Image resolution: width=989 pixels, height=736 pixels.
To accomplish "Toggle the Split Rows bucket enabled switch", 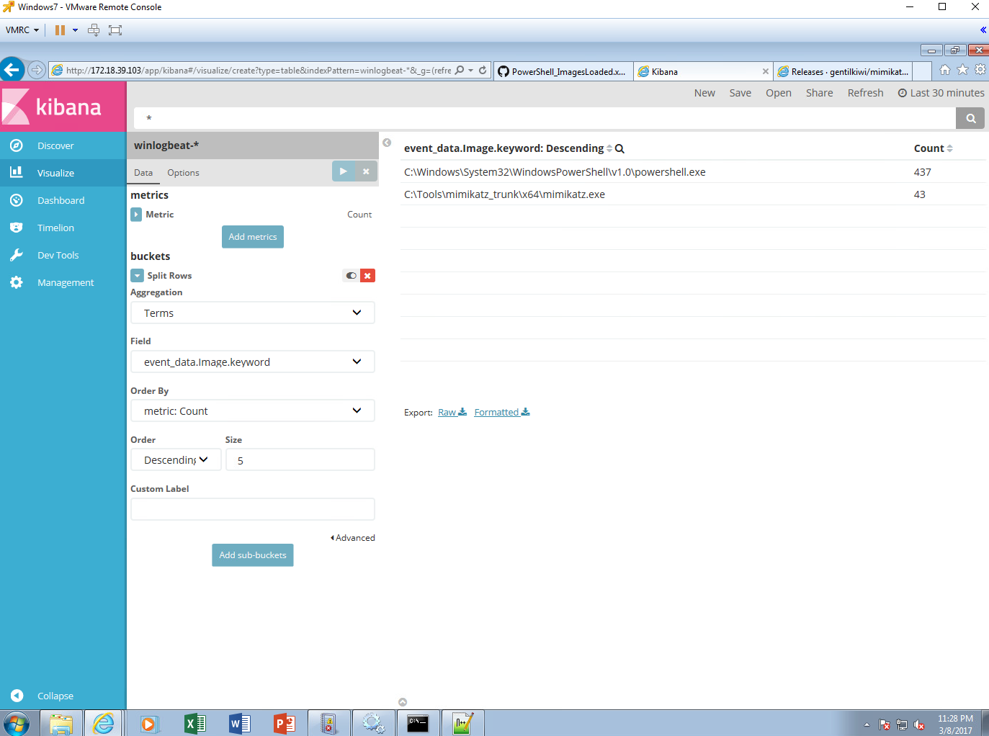I will [351, 276].
